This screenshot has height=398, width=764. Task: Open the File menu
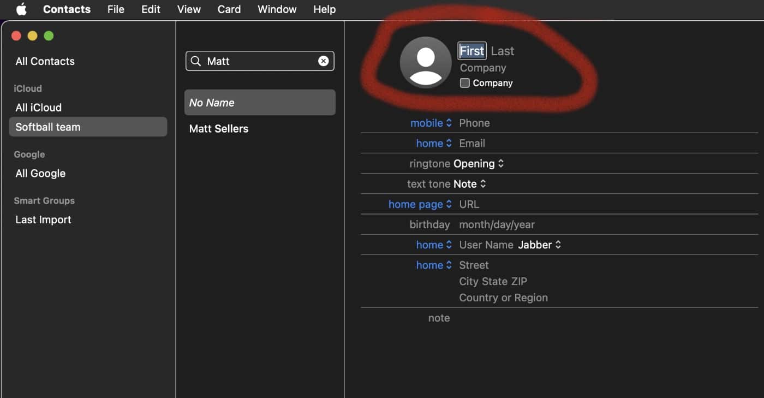(116, 9)
